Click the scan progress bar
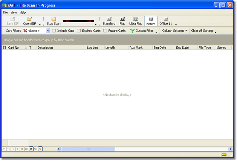The height and width of the screenshot is (161, 237). (x=78, y=21)
